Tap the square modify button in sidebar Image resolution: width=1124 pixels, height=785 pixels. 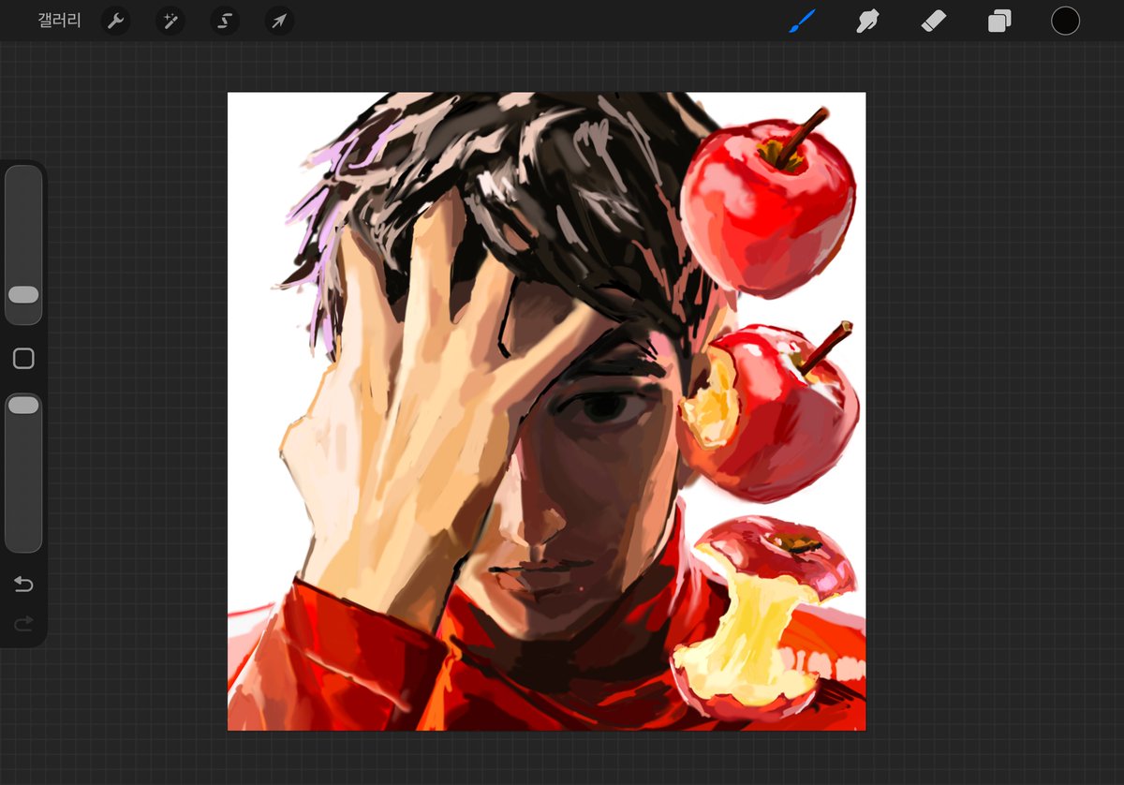[x=23, y=358]
